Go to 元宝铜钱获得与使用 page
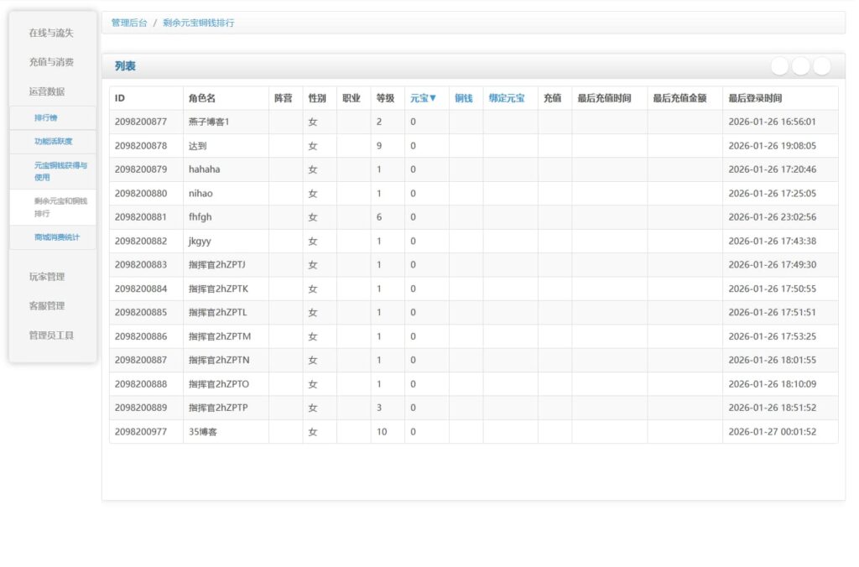859x567 pixels. point(60,171)
